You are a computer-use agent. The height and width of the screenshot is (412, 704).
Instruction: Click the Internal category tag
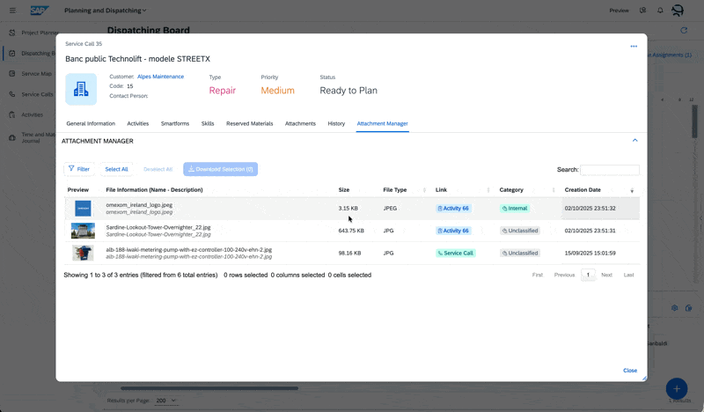point(515,209)
